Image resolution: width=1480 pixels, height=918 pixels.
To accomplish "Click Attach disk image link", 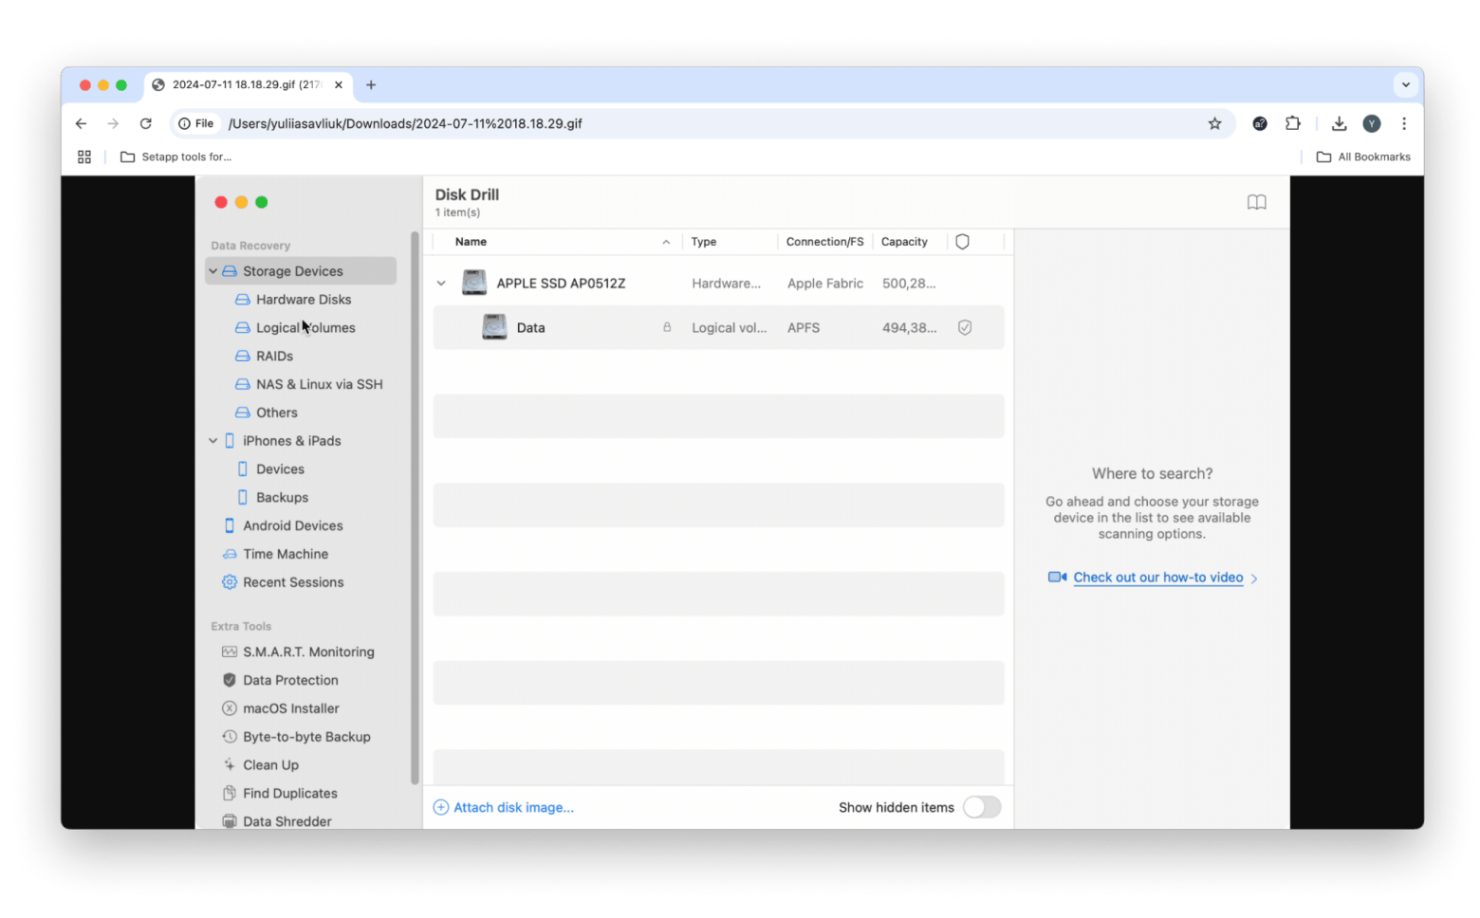I will [512, 808].
